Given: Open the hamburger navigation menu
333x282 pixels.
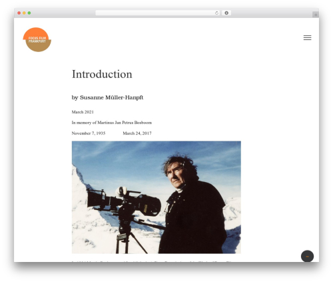Looking at the screenshot, I should [307, 37].
